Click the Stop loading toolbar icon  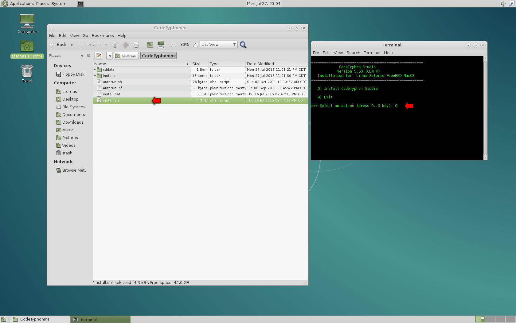point(126,45)
